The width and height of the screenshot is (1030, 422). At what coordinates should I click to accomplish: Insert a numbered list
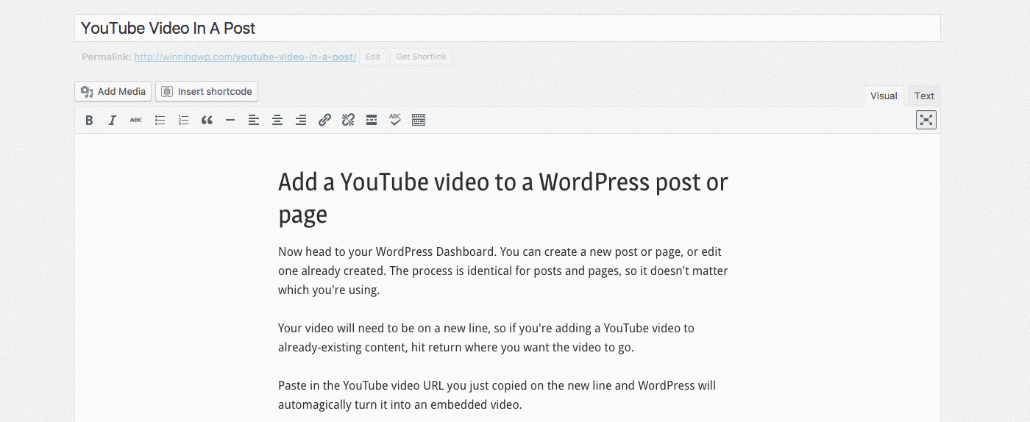click(183, 121)
